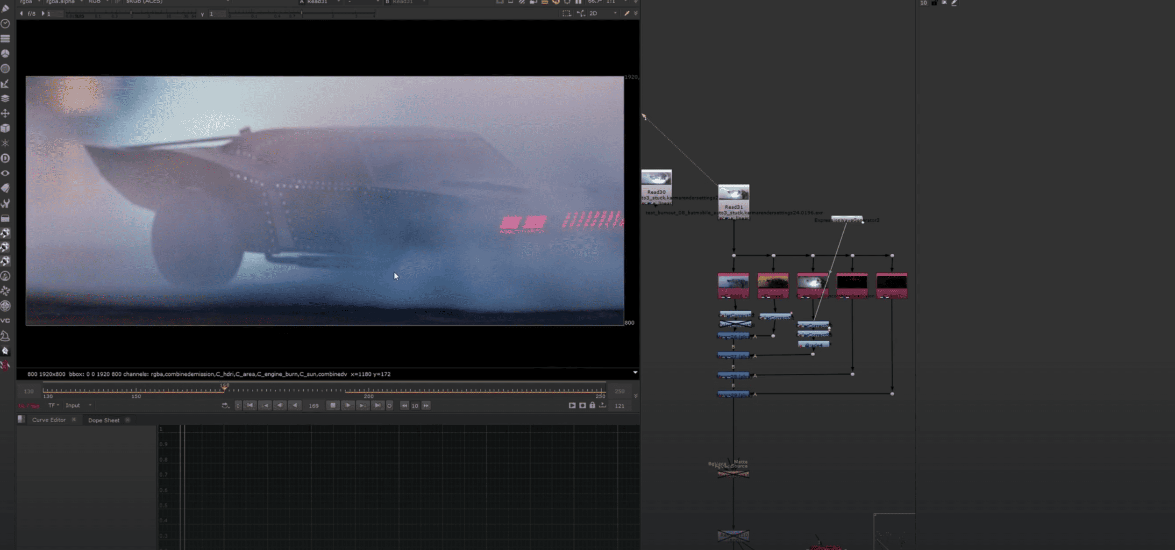Toggle the playback loop mode icon

[x=225, y=406]
